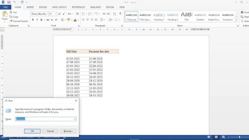The height and width of the screenshot is (140, 249).
Task: Expand the Font dialog launcher
Action: (x=79, y=26)
